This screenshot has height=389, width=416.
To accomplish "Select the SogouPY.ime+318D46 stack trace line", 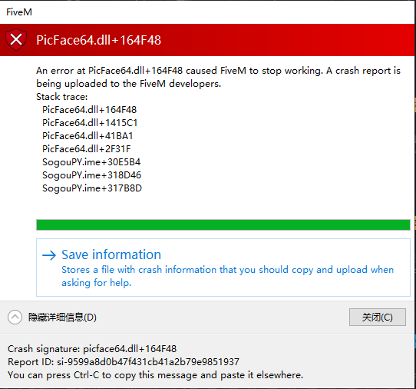I will coord(92,175).
